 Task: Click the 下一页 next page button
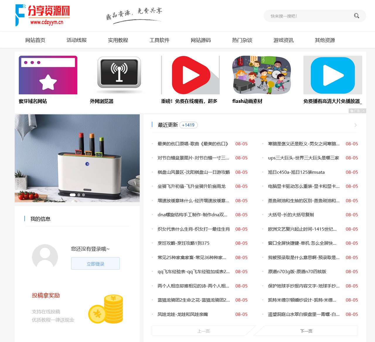[x=306, y=331]
